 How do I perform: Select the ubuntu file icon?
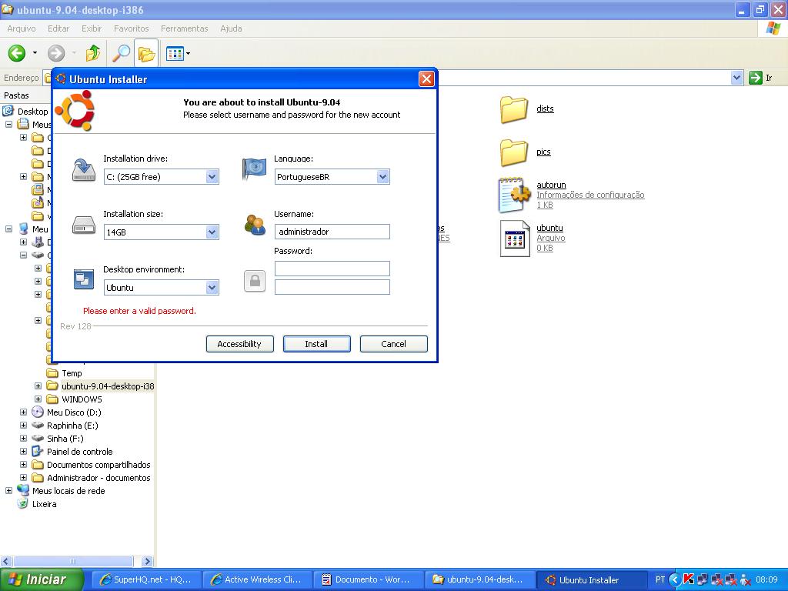515,239
